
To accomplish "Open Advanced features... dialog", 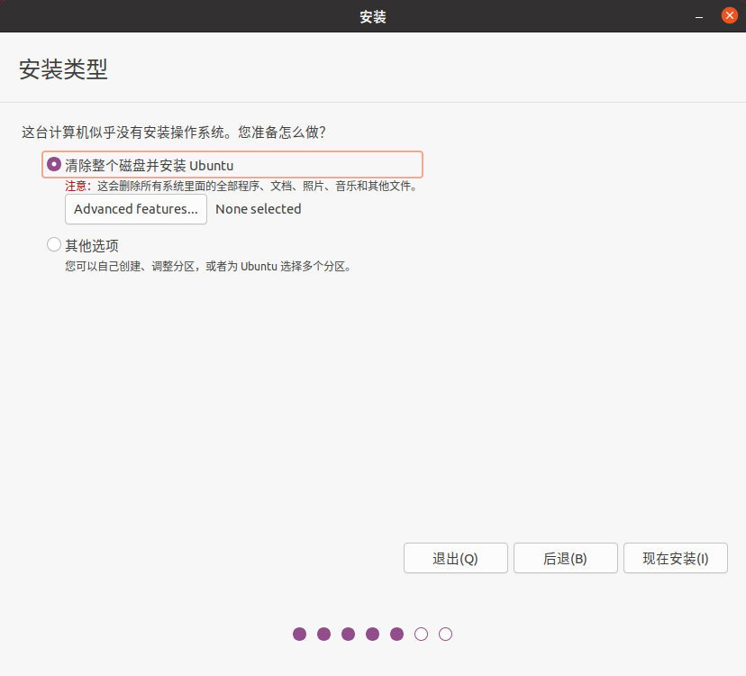I will (x=136, y=209).
